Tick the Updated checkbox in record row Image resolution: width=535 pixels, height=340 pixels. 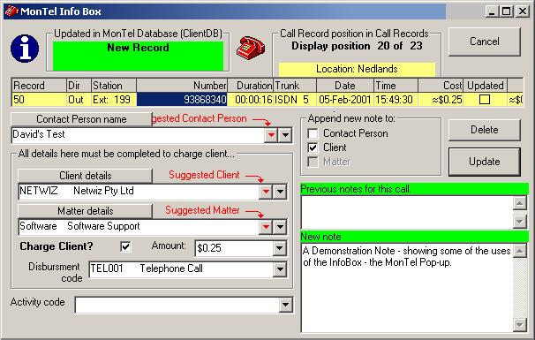click(485, 100)
